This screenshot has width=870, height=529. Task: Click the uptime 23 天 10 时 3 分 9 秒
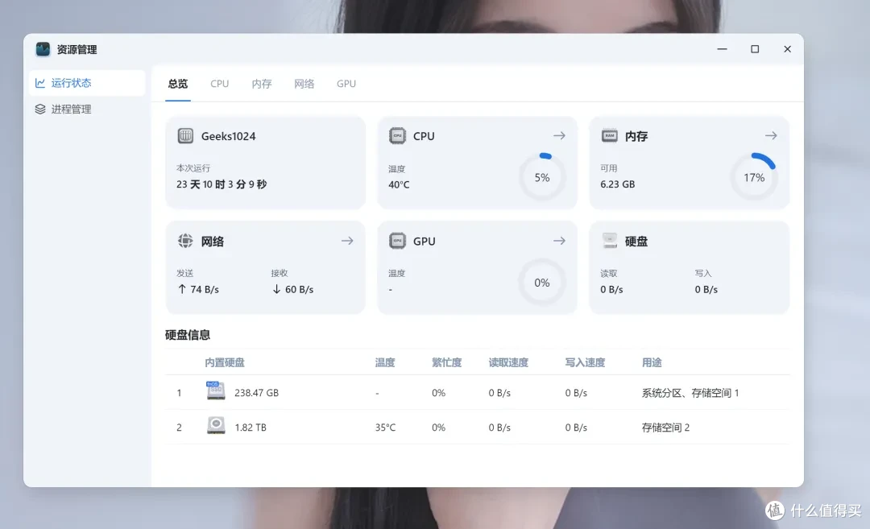point(222,184)
